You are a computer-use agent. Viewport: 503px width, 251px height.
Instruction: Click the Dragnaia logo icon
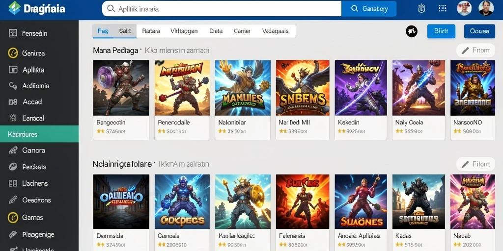click(14, 8)
